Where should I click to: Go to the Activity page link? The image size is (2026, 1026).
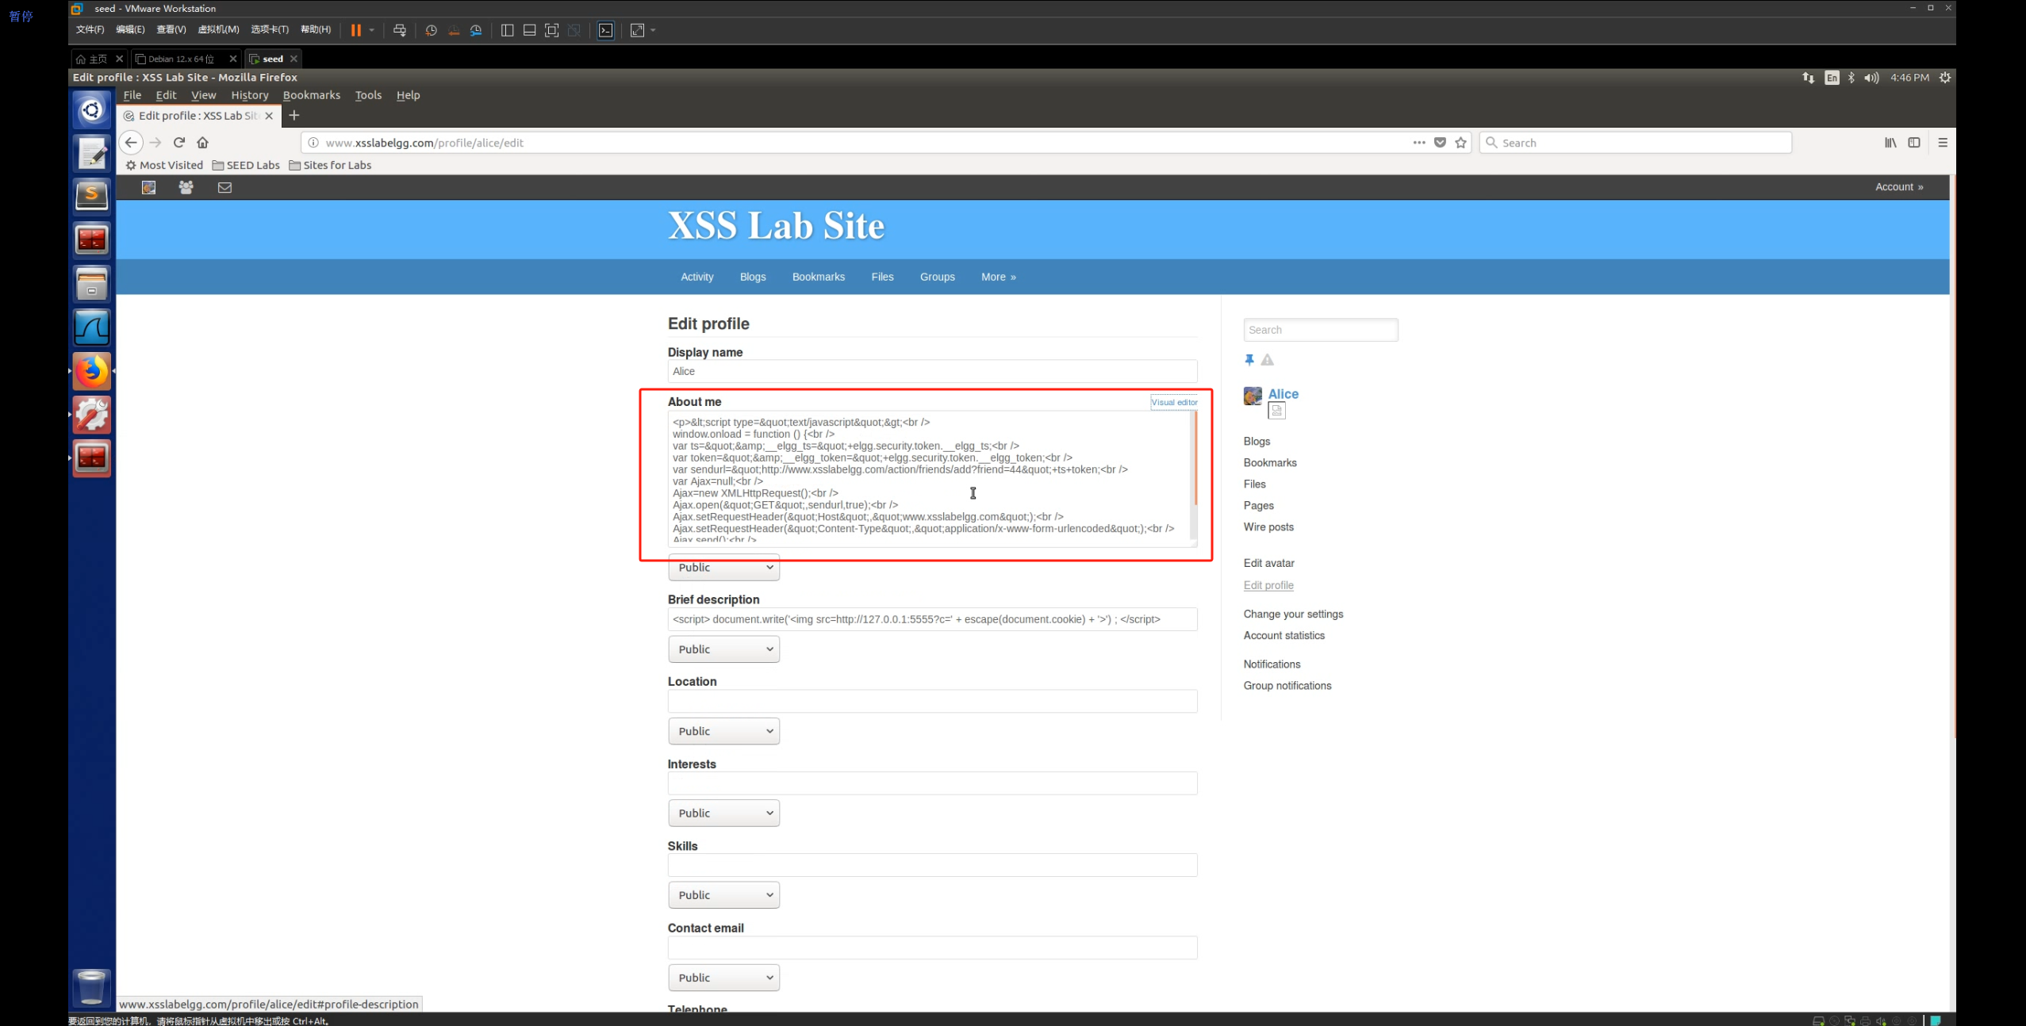[696, 277]
